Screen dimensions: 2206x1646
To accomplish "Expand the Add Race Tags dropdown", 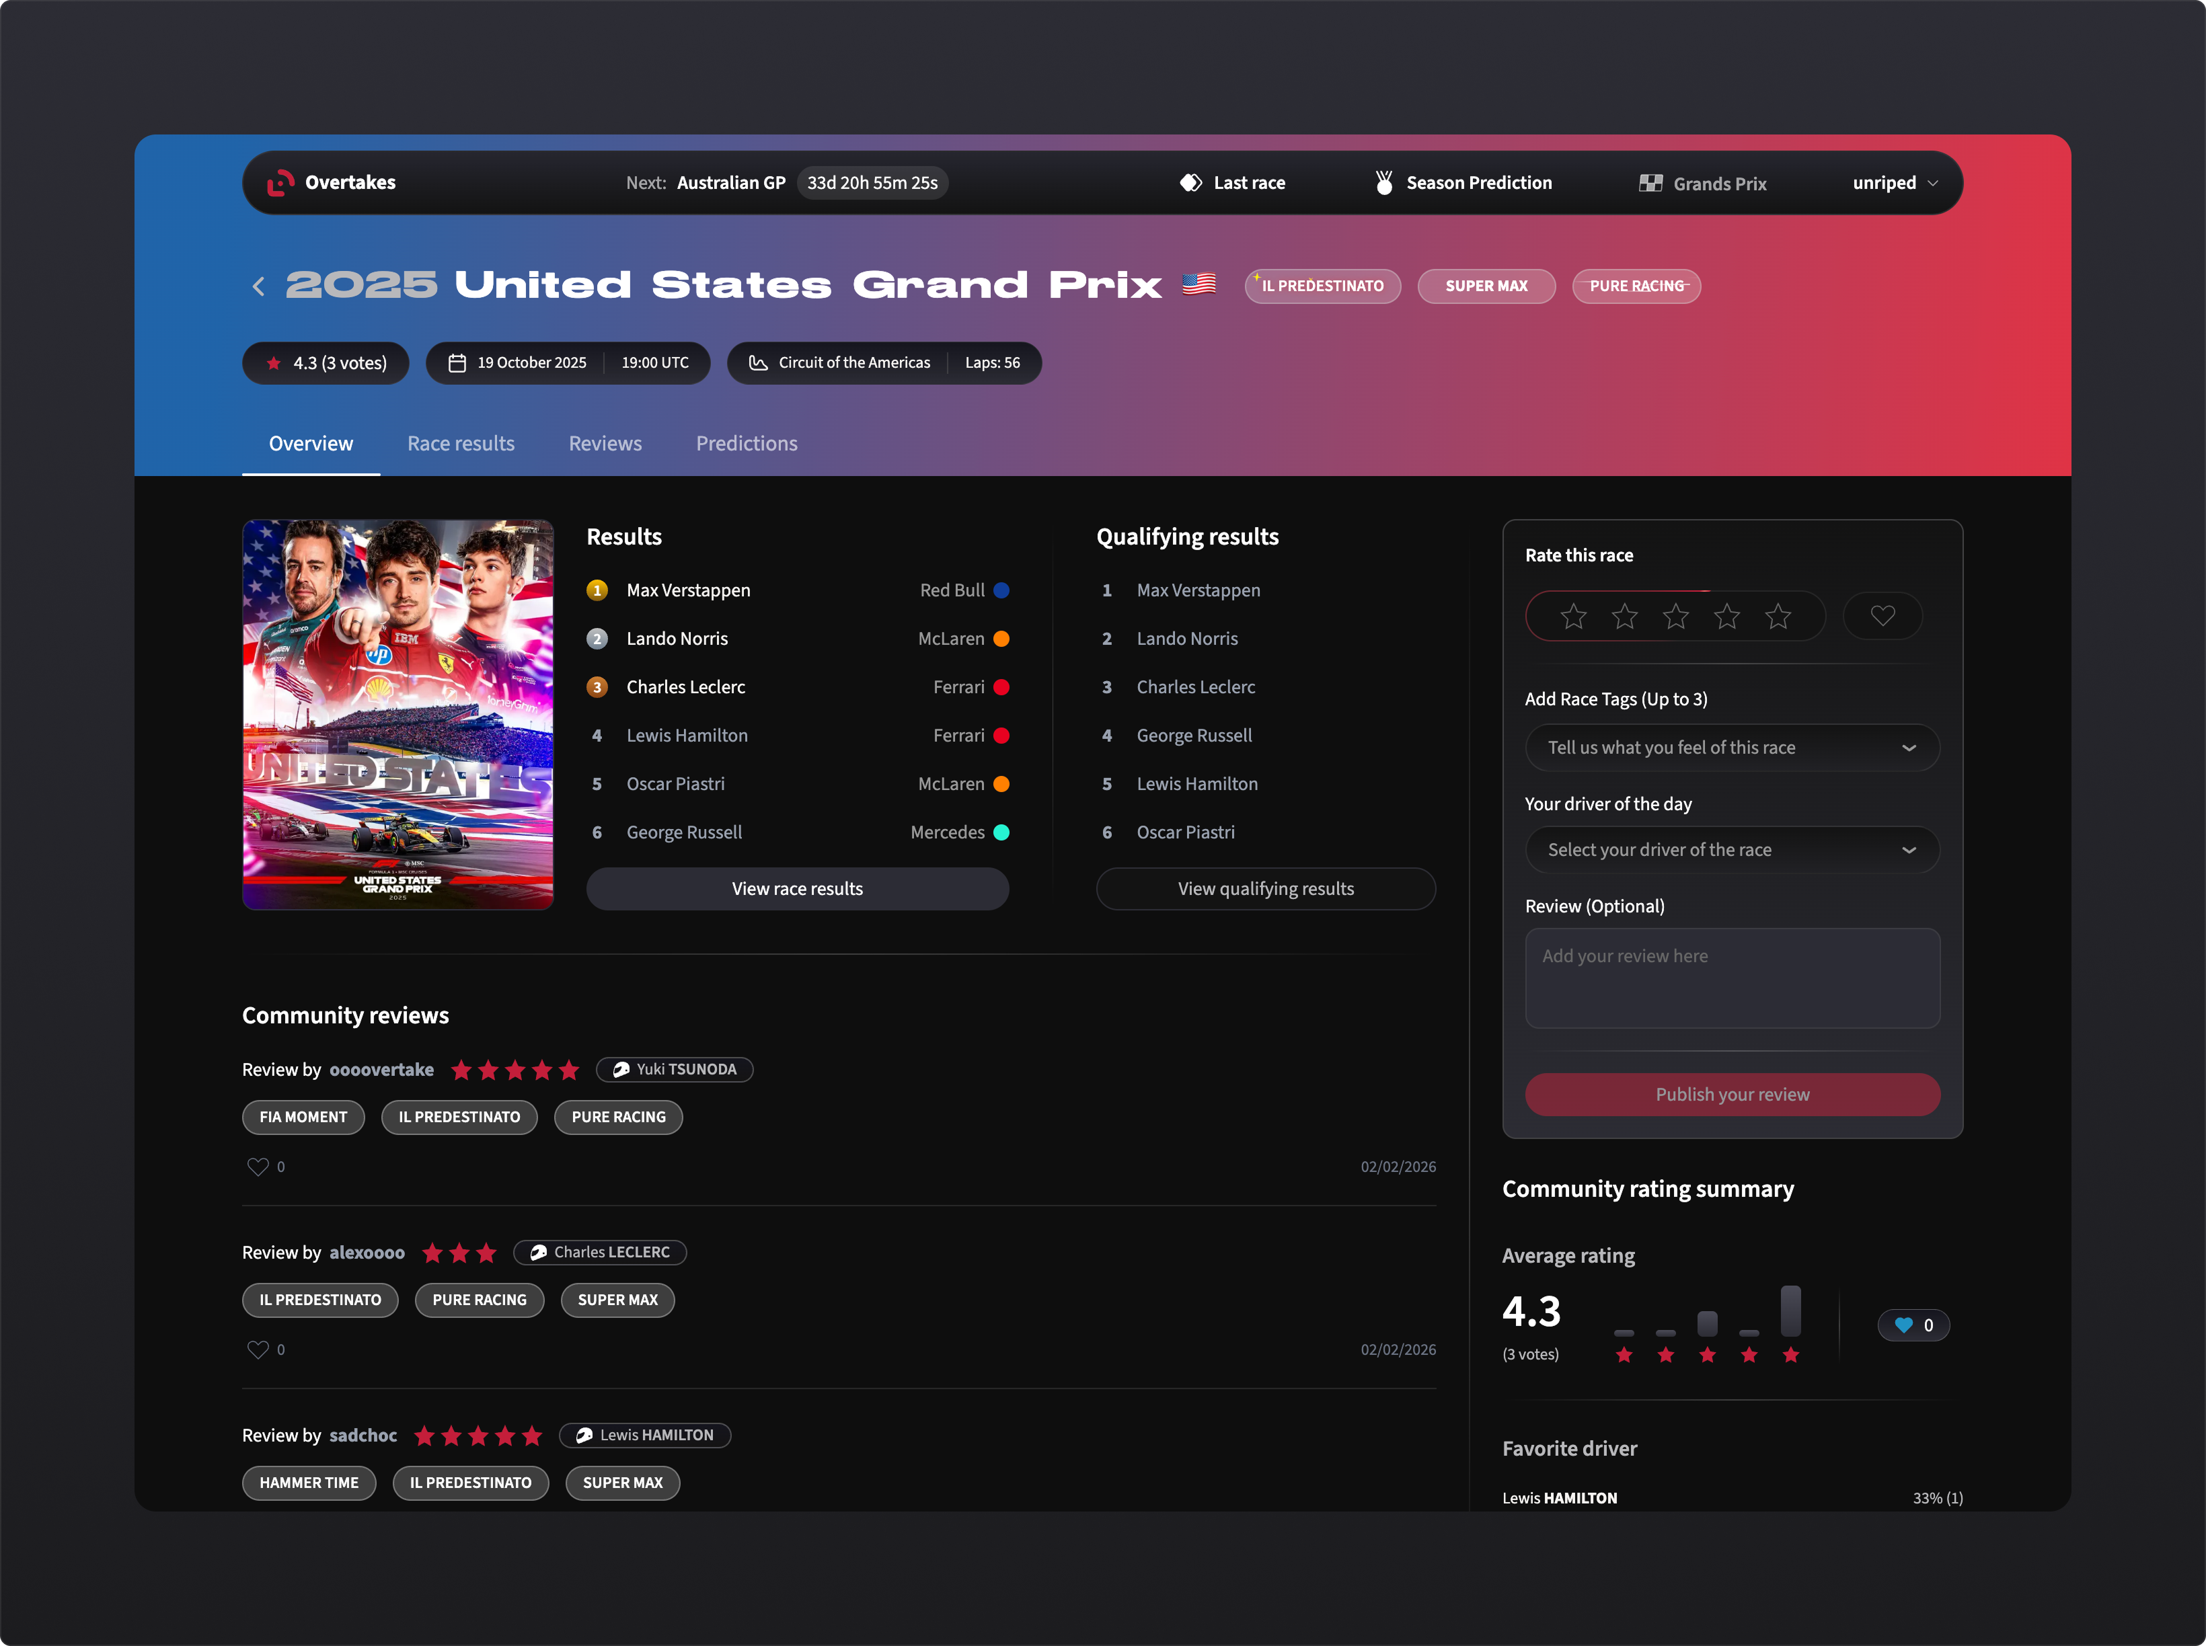I will pyautogui.click(x=1732, y=747).
